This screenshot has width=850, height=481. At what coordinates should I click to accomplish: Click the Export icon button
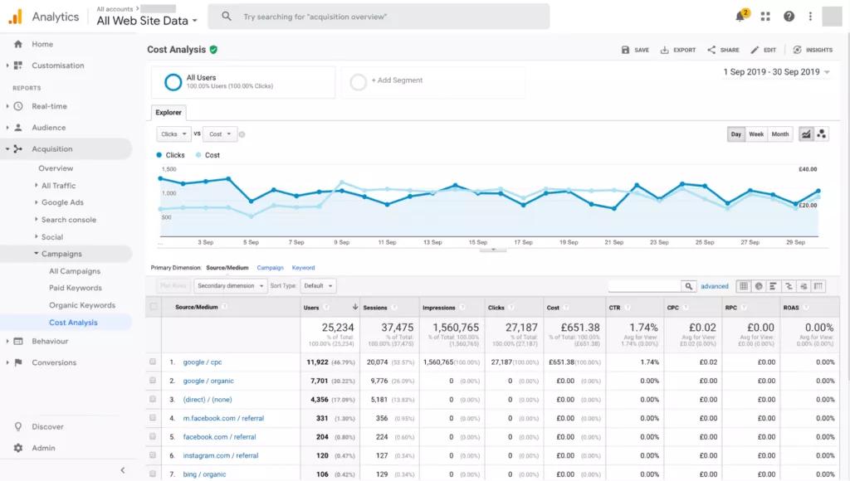[678, 50]
